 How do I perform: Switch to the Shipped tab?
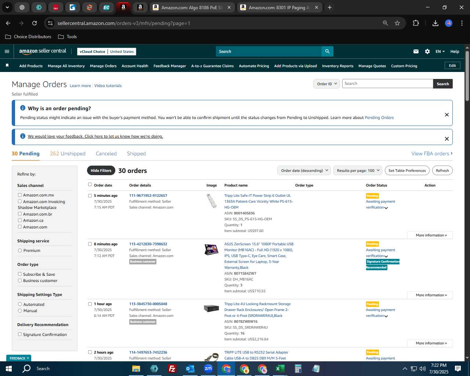(136, 153)
